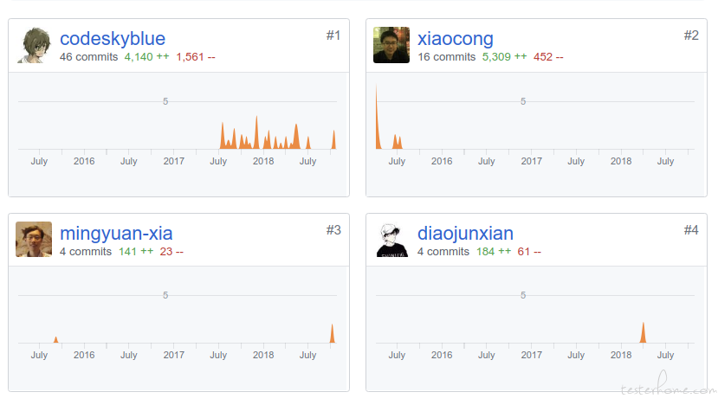Click the #3 rank label
Viewport: 718px width, 405px height.
click(333, 230)
